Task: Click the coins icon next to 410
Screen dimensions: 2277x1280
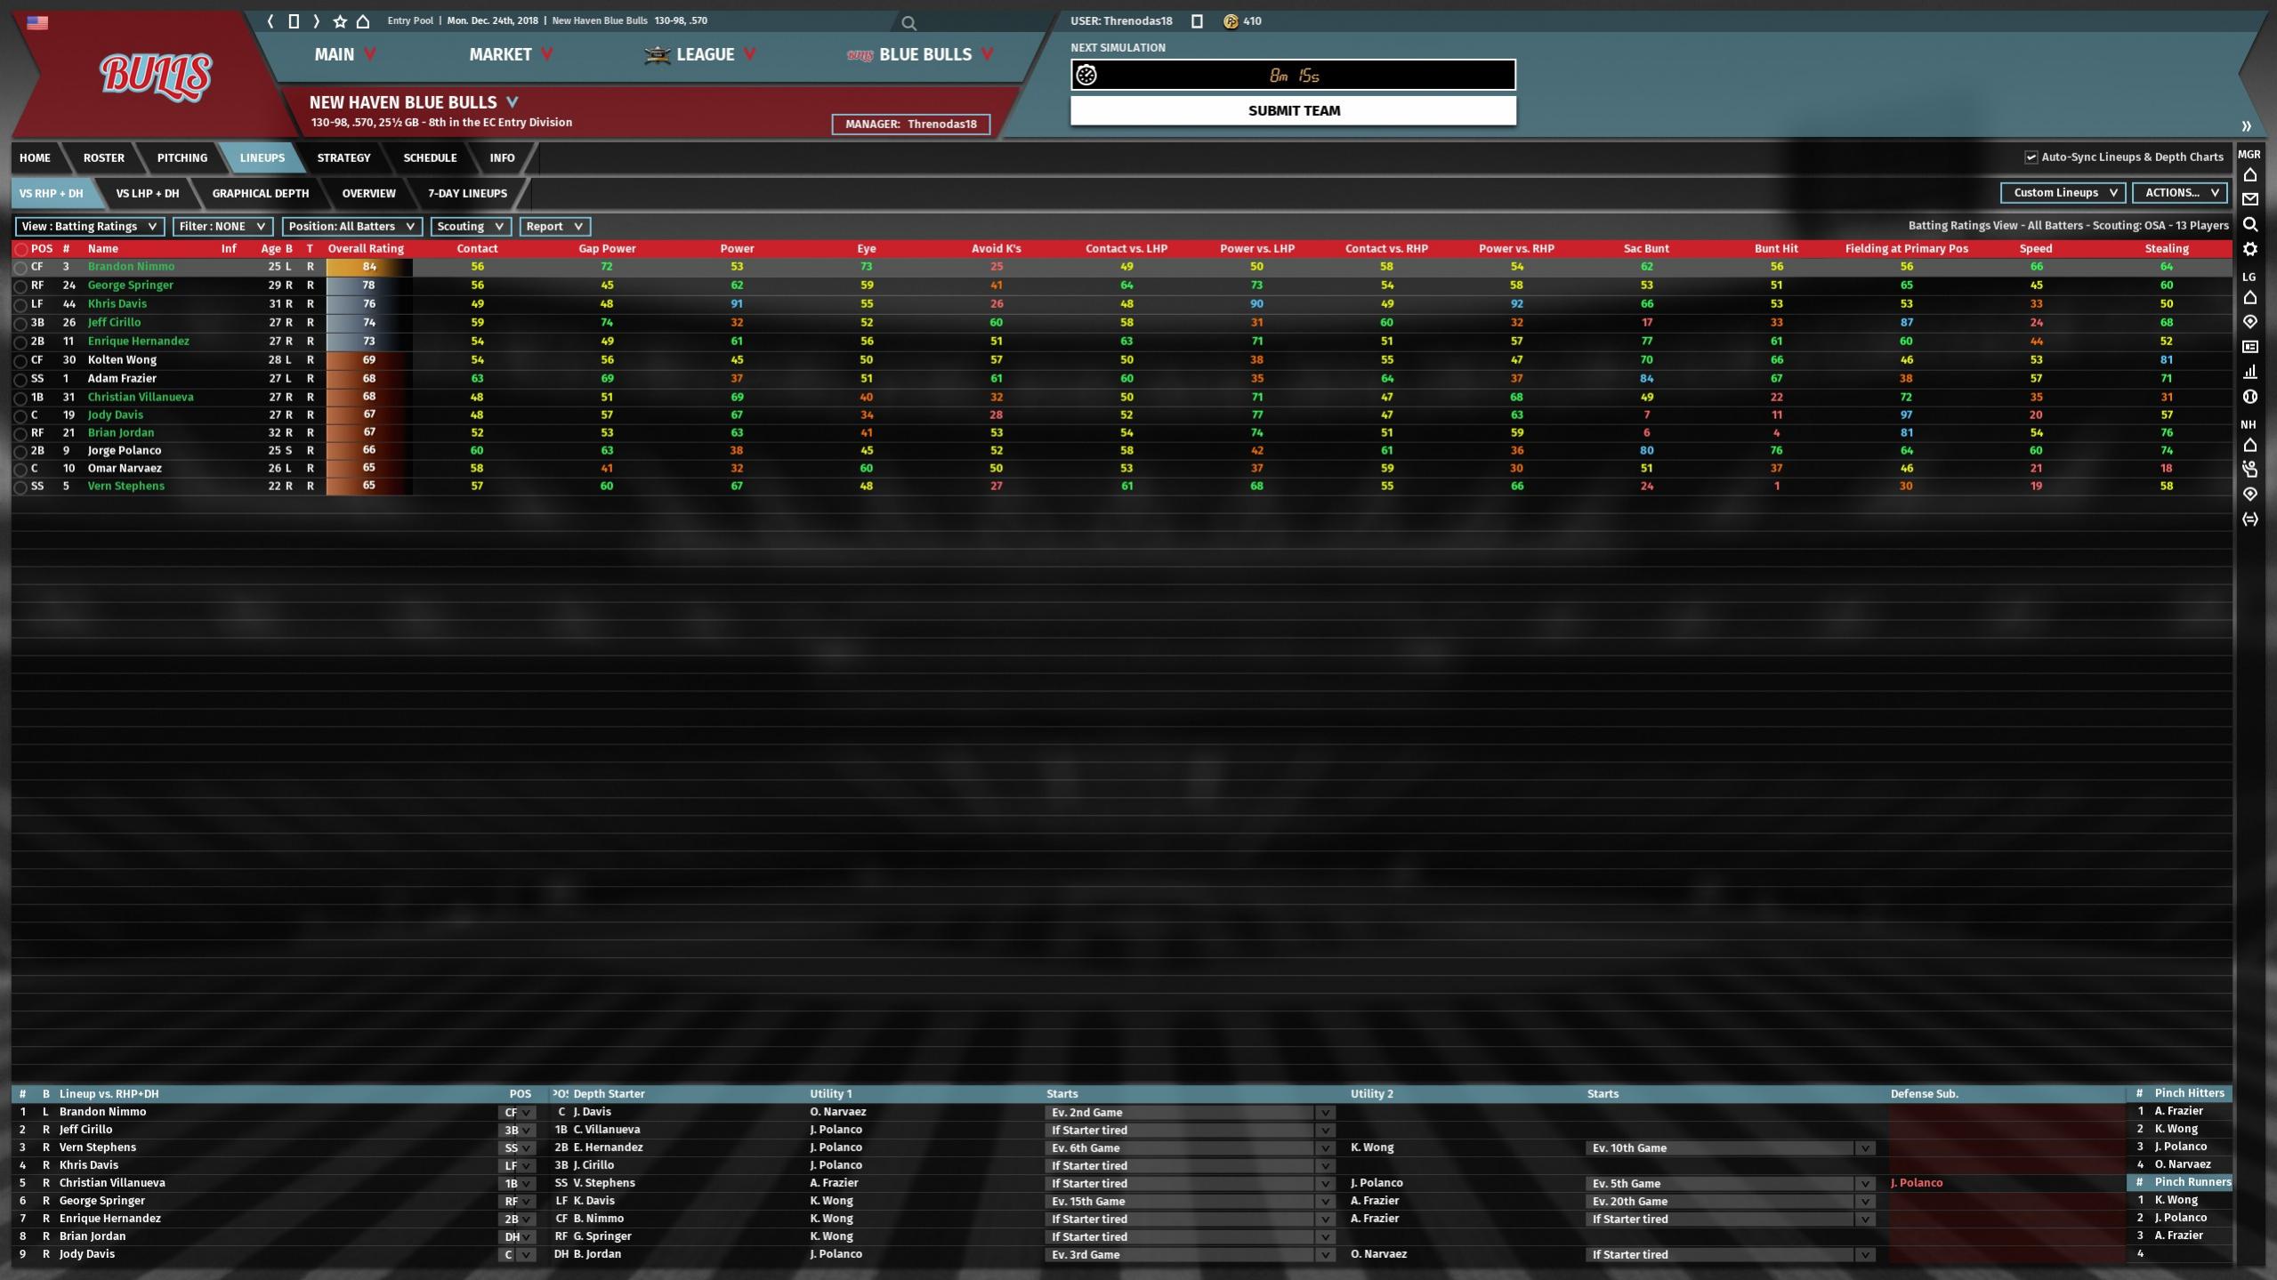Action: 1231,21
